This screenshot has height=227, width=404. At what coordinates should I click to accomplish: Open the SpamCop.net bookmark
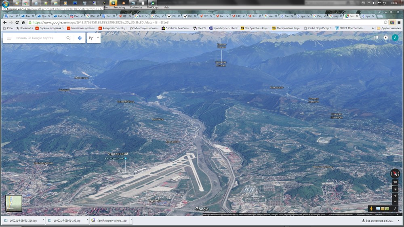tap(223, 28)
